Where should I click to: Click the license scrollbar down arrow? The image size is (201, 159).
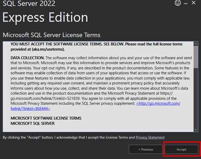(x=196, y=130)
